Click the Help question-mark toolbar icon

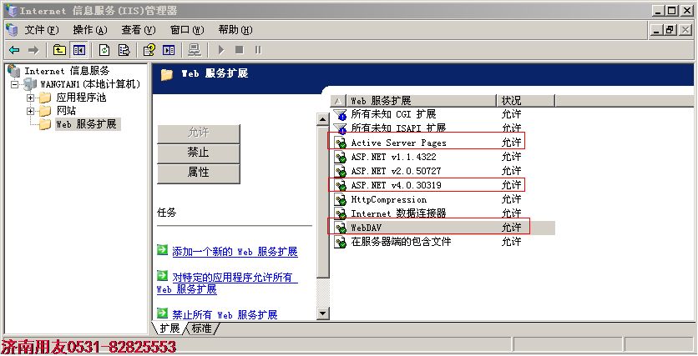pyautogui.click(x=149, y=50)
